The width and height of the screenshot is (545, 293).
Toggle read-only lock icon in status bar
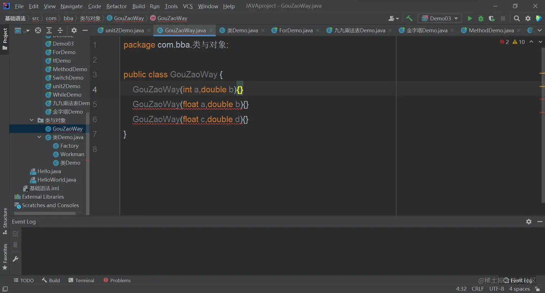[x=537, y=289]
